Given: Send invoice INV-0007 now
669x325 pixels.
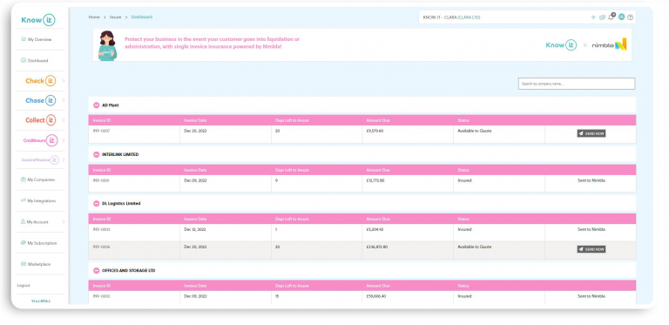Looking at the screenshot, I should click(591, 133).
